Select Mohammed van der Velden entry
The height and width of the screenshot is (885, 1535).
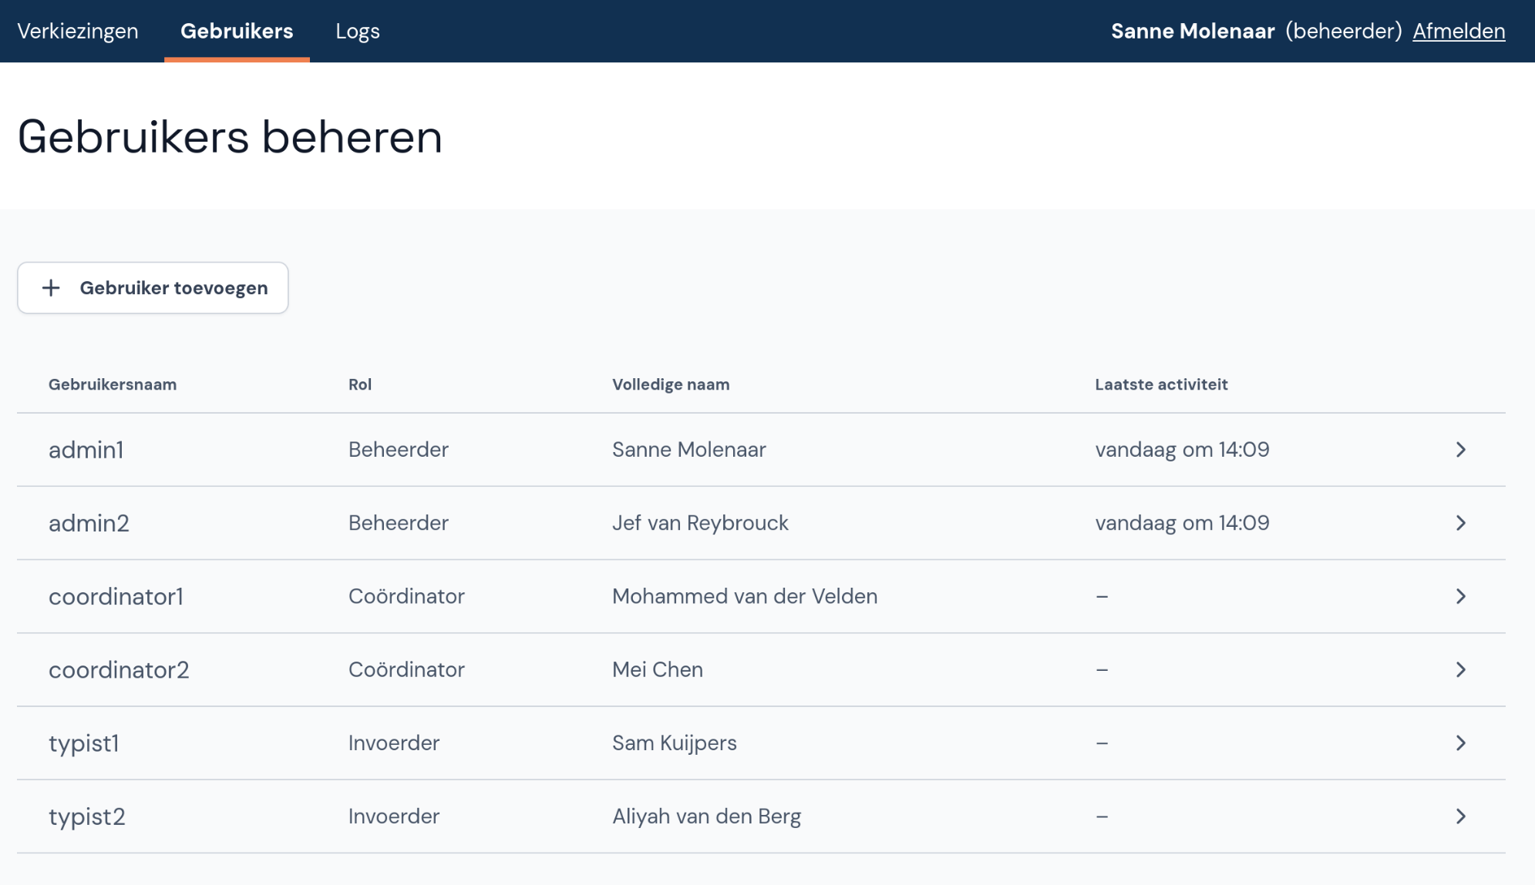(x=745, y=596)
